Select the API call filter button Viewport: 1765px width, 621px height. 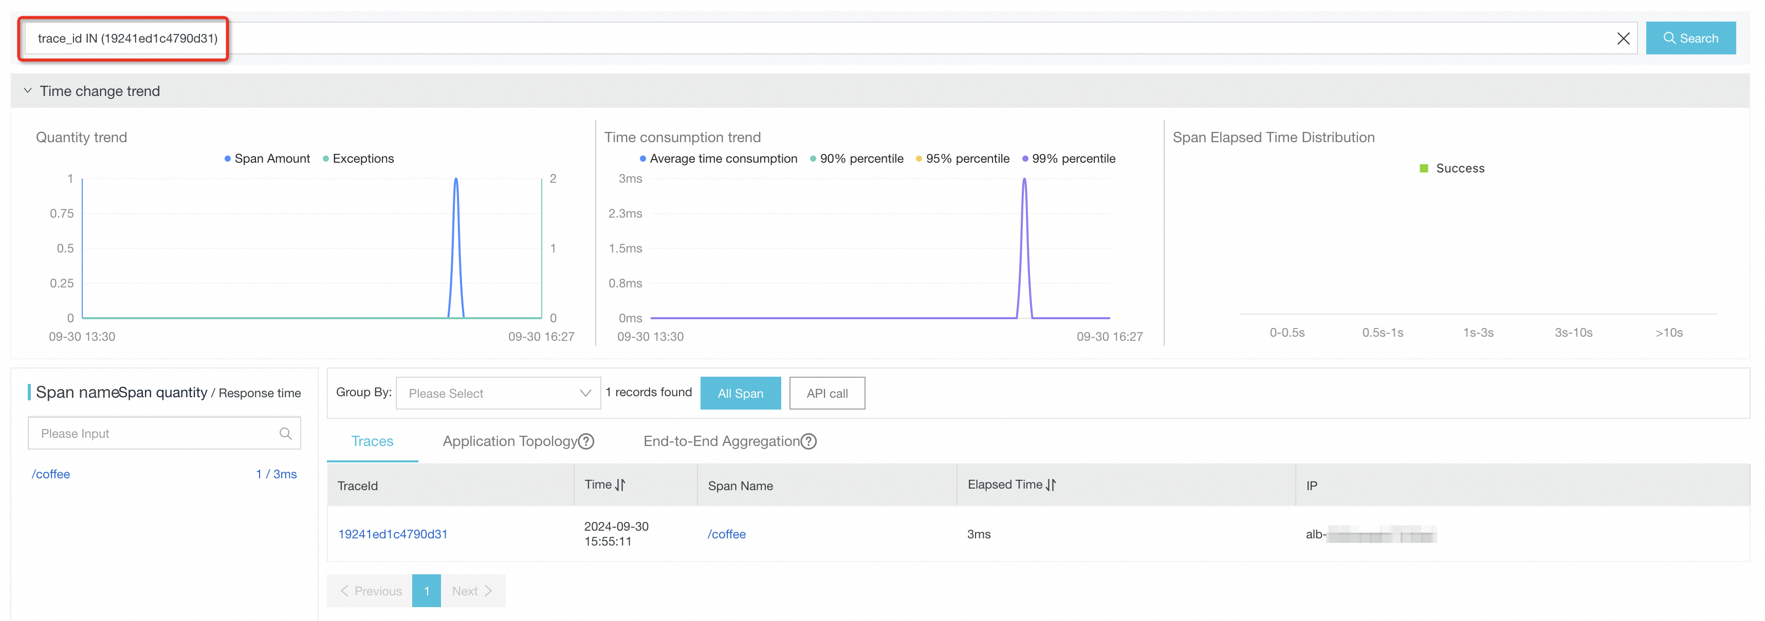pos(827,393)
